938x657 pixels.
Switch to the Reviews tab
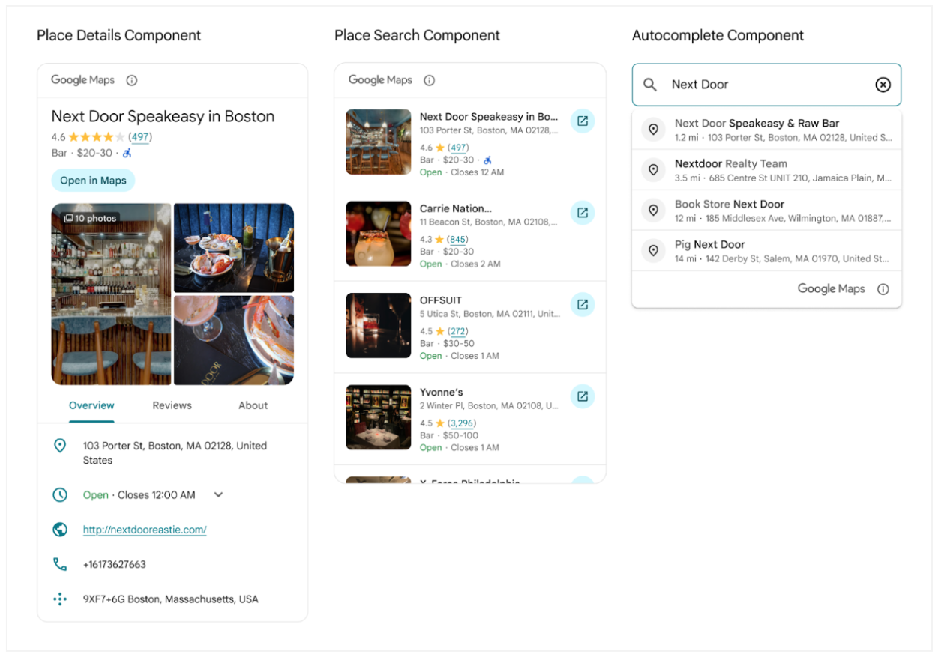172,405
